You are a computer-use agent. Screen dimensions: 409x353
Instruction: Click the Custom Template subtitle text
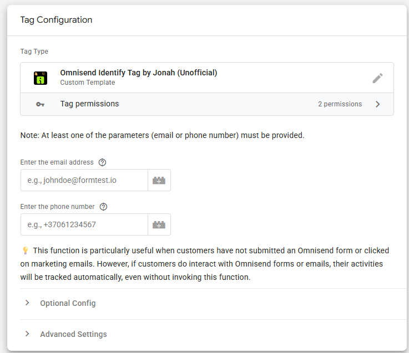87,83
